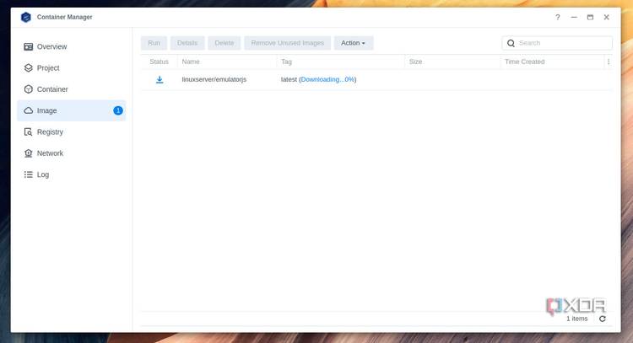This screenshot has width=633, height=343.
Task: Click the Downloading...0% progress link
Action: click(327, 79)
